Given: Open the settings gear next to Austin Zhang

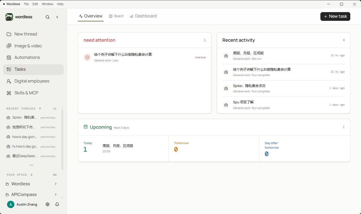Looking at the screenshot, I should coord(47,204).
